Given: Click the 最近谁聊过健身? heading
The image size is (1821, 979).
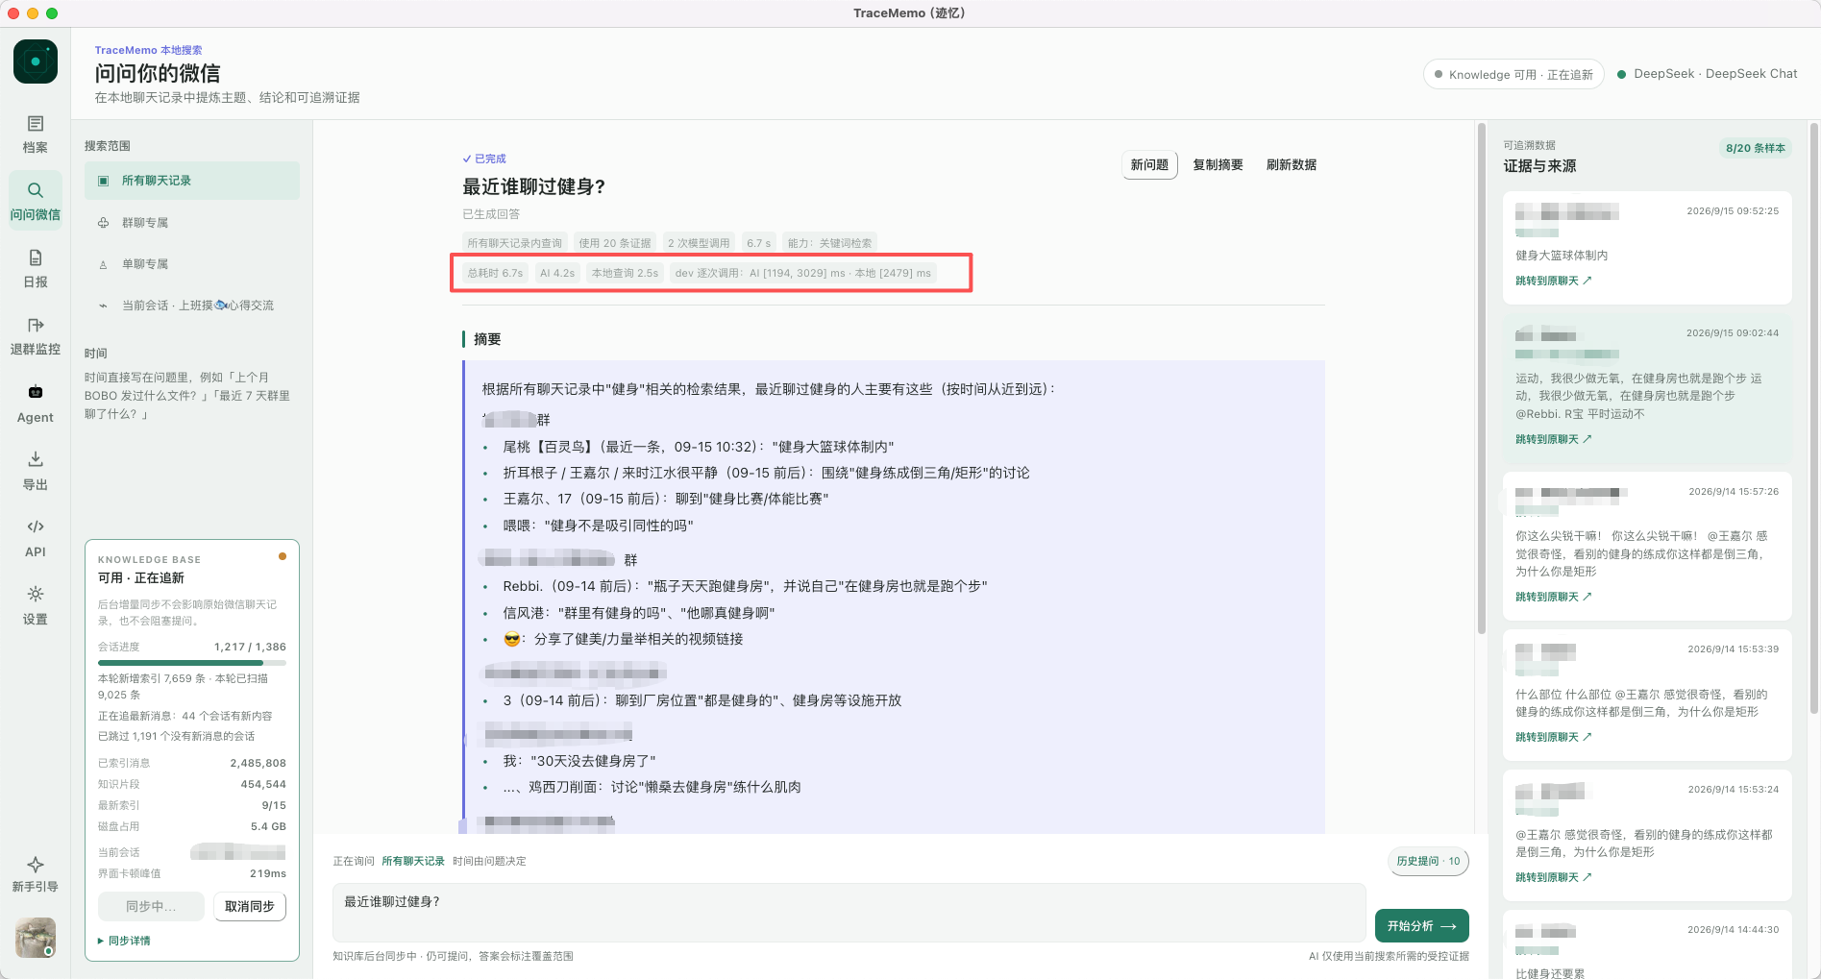Looking at the screenshot, I should pos(534,186).
